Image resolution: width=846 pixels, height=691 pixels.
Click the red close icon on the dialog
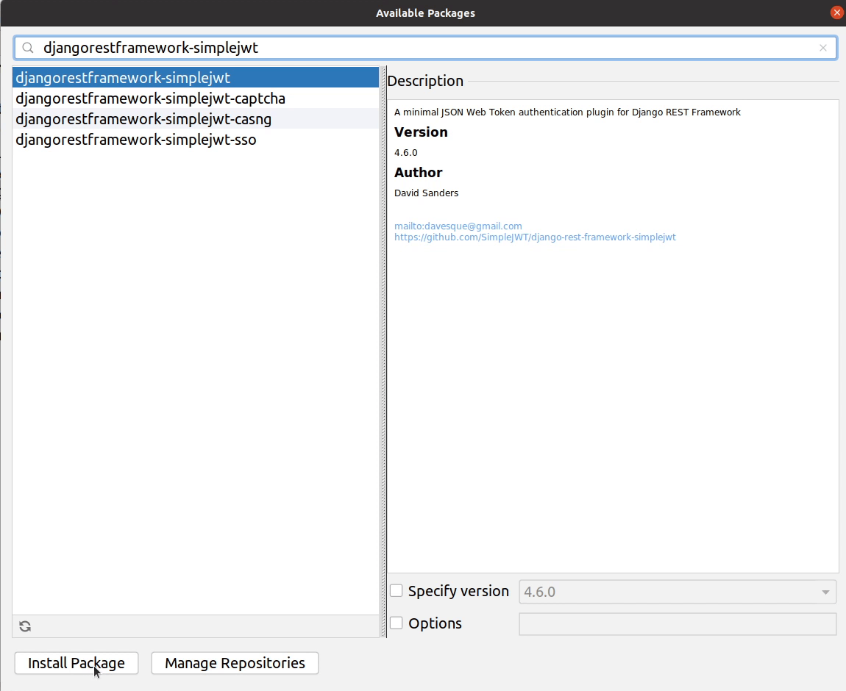click(836, 12)
